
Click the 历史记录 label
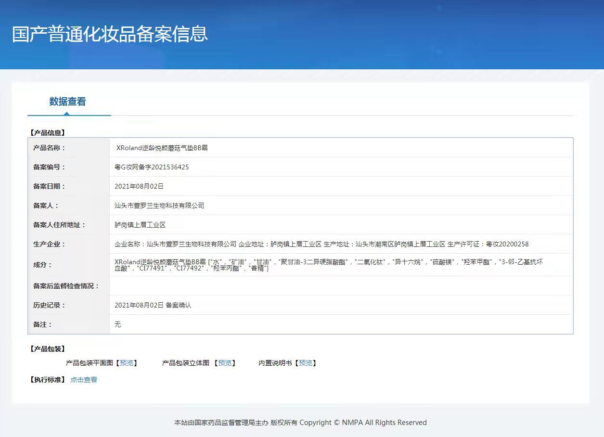49,305
